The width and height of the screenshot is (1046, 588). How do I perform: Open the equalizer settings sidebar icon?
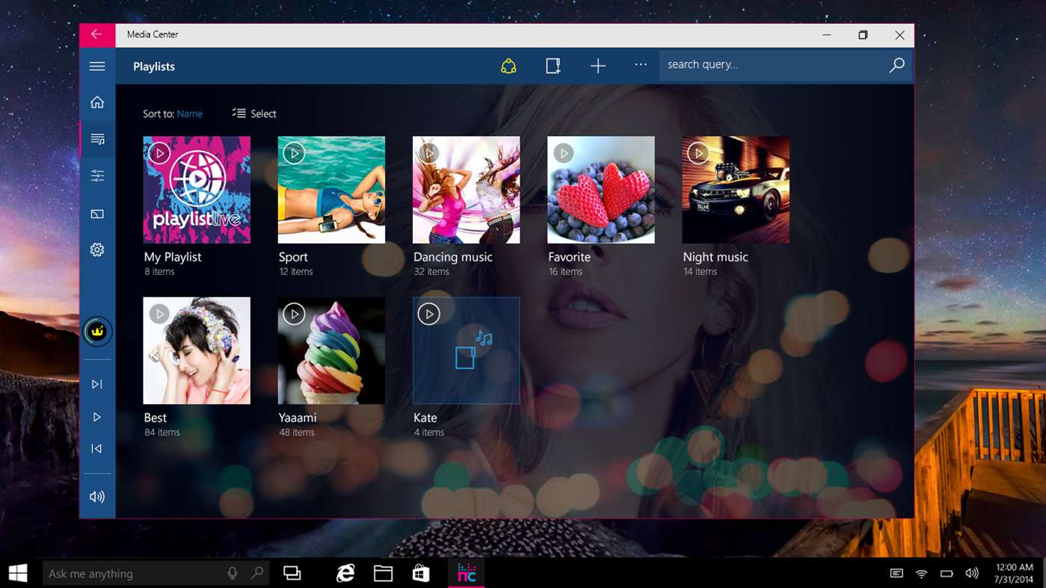97,176
